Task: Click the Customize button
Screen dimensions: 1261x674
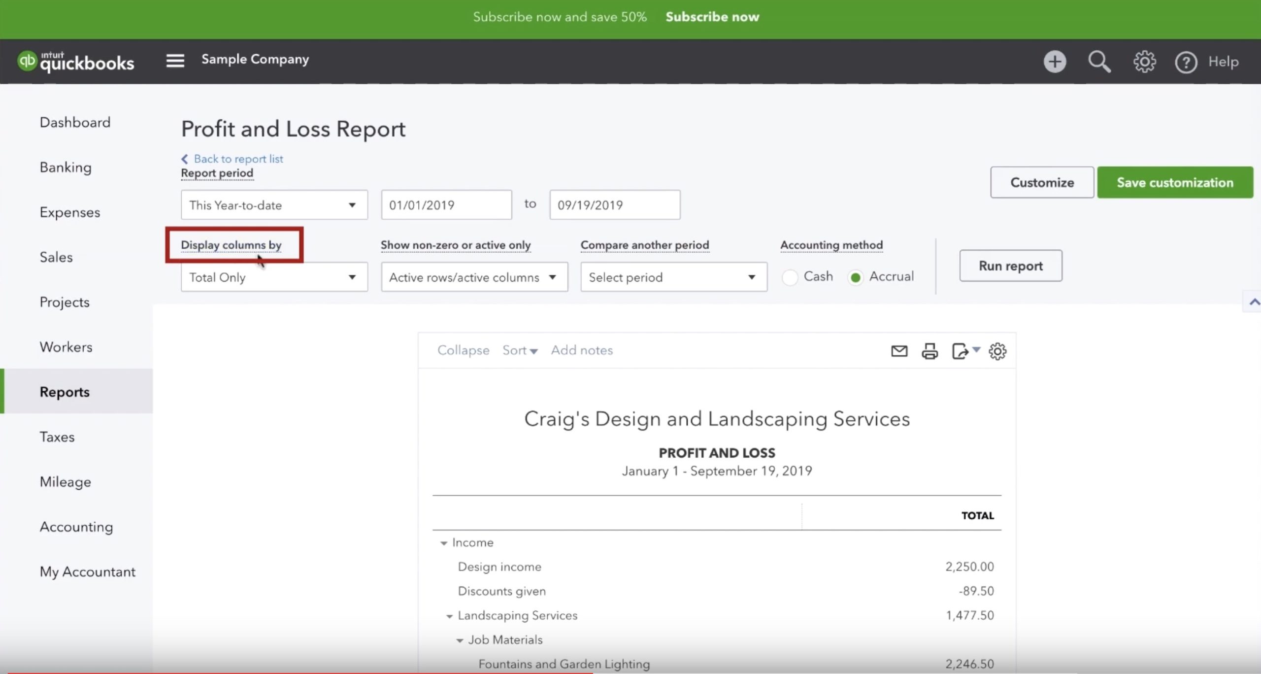Action: pos(1042,182)
